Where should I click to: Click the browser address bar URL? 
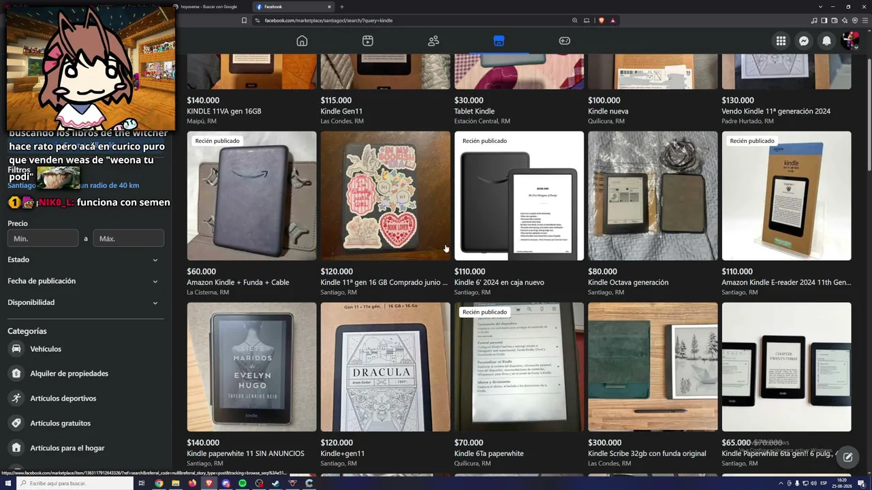click(328, 20)
